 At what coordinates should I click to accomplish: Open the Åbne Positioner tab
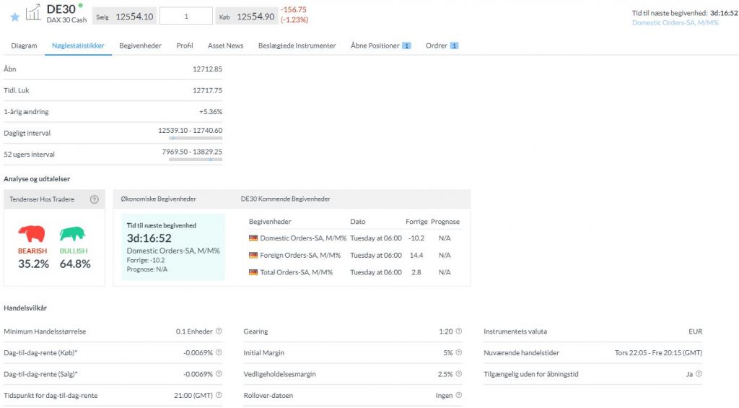380,45
